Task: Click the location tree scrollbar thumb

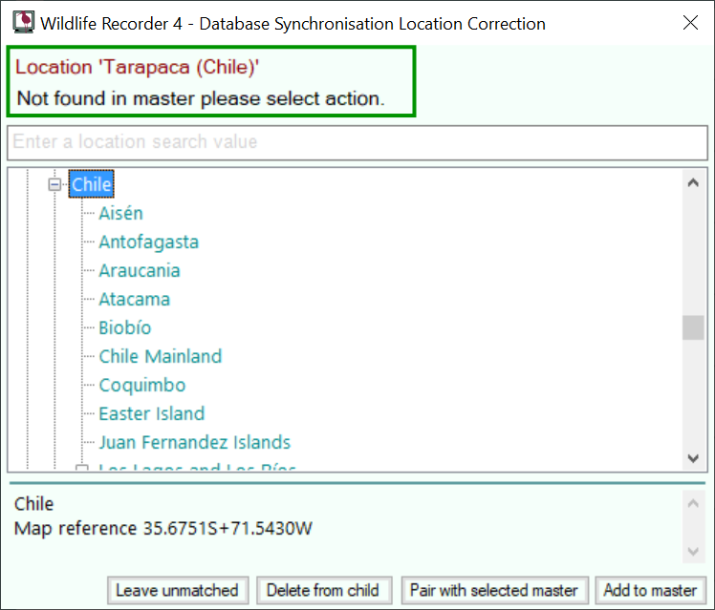Action: click(693, 327)
